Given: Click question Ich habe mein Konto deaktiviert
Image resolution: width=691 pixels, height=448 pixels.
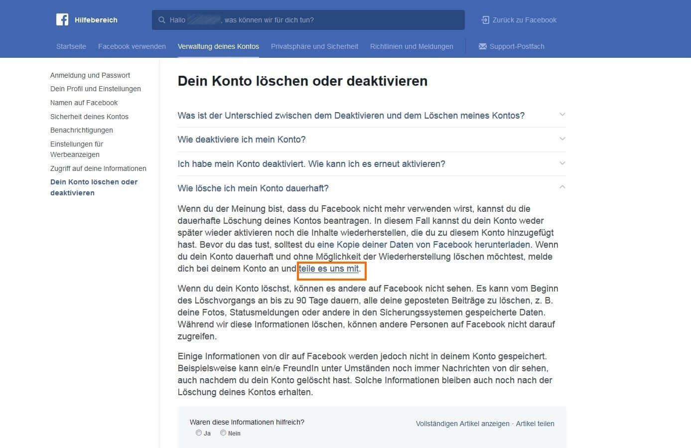Looking at the screenshot, I should (x=311, y=164).
